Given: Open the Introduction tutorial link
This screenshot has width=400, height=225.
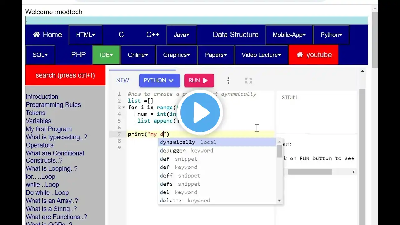Looking at the screenshot, I should (42, 97).
